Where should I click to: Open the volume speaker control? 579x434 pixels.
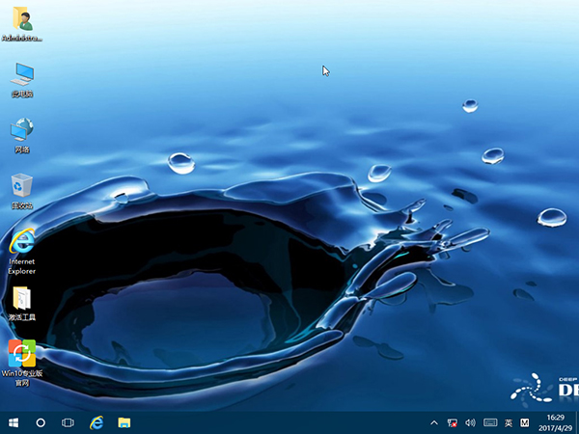tap(470, 422)
